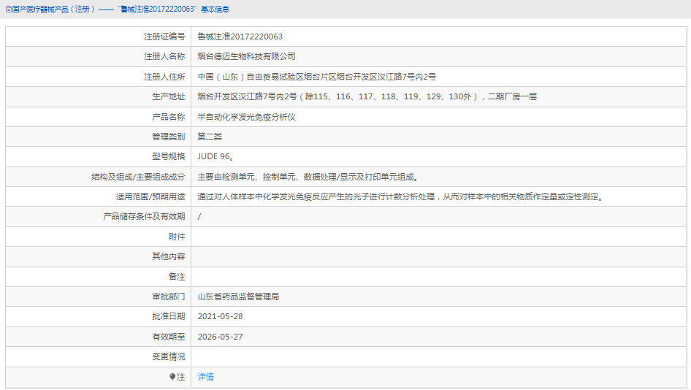Click the slash value for 产品储存条件及有效期

199,216
